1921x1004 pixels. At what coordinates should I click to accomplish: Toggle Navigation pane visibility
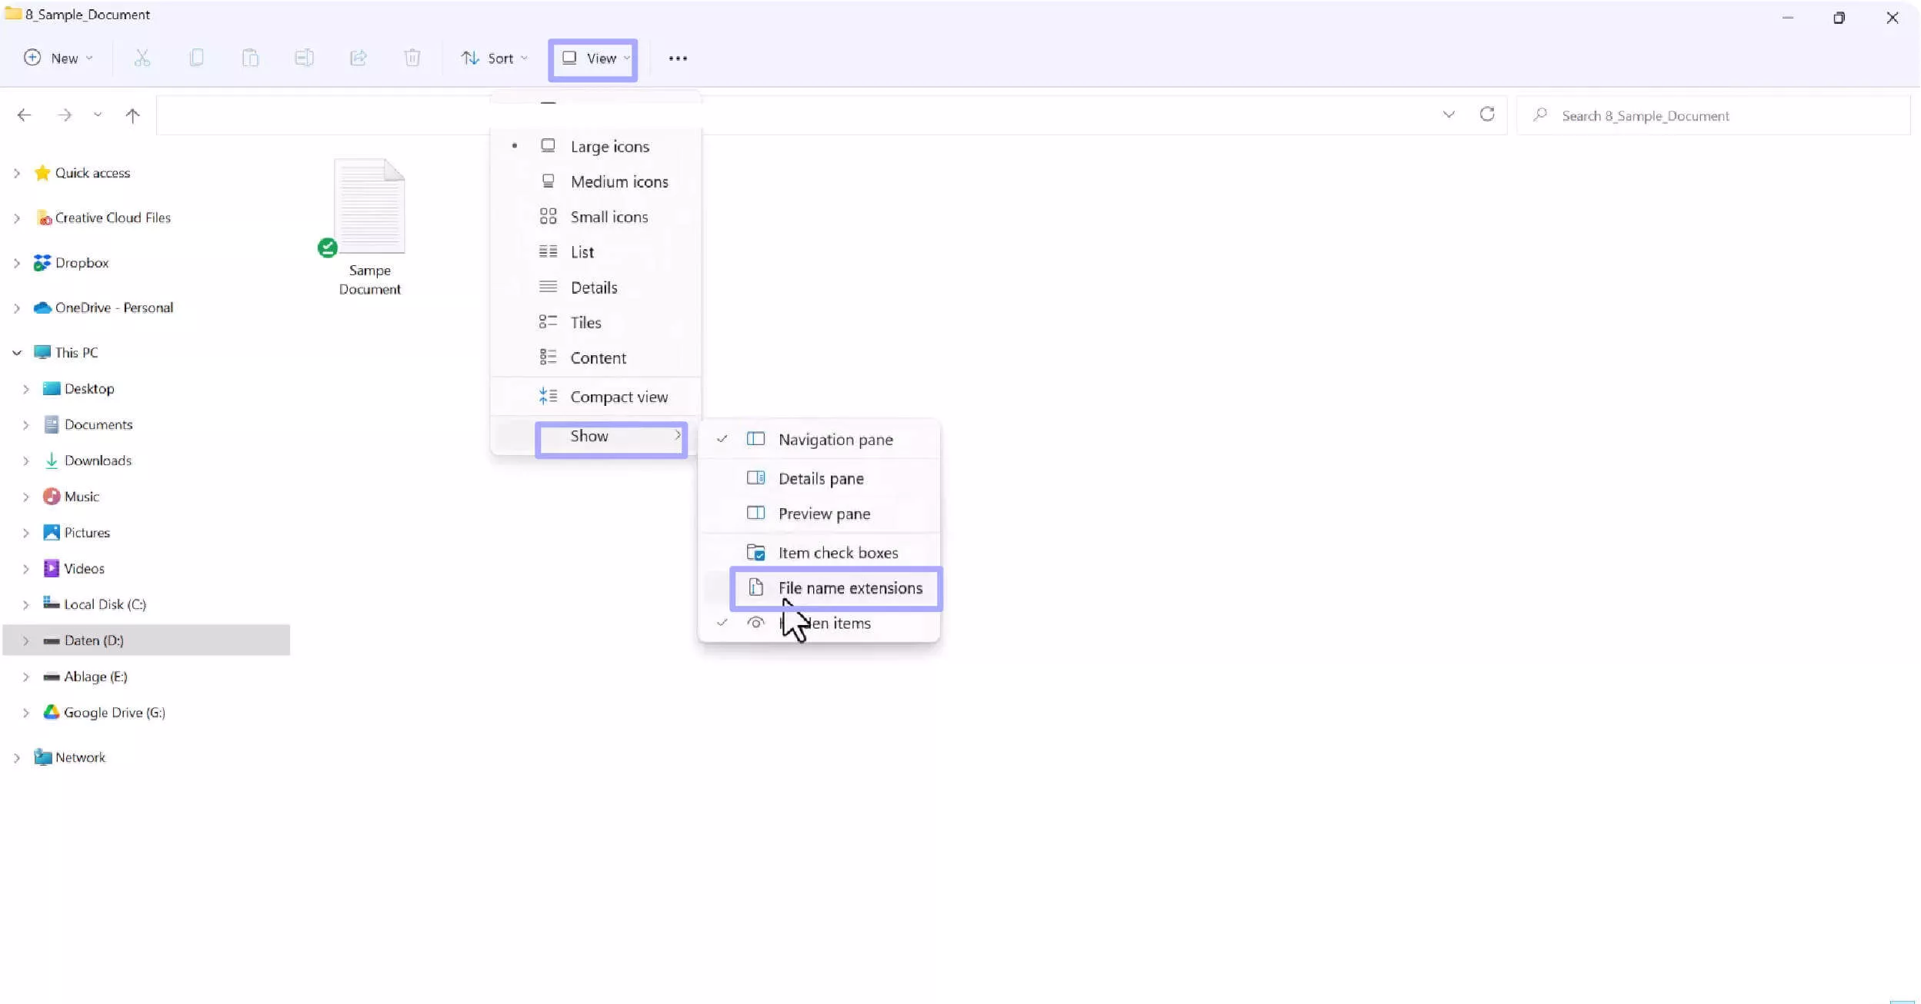click(833, 439)
